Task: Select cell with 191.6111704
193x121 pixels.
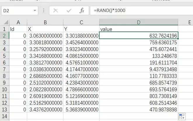Action: [139, 63]
